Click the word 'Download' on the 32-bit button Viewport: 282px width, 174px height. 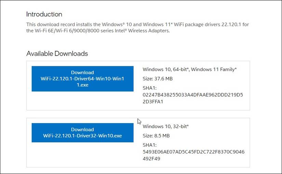[x=82, y=130]
